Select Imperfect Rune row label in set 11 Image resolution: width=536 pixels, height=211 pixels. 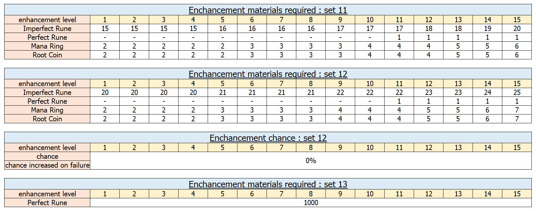(47, 29)
